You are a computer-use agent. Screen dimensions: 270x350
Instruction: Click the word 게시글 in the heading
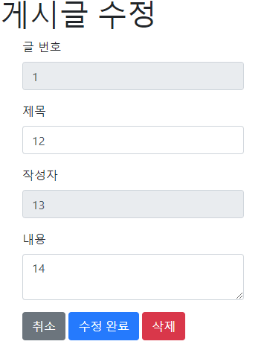pos(45,15)
